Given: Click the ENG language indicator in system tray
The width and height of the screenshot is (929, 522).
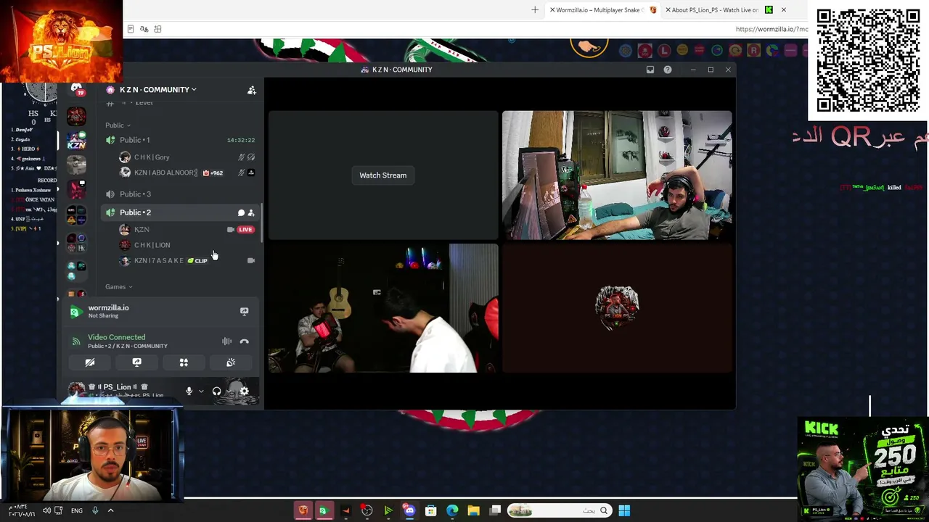Looking at the screenshot, I should pyautogui.click(x=76, y=511).
